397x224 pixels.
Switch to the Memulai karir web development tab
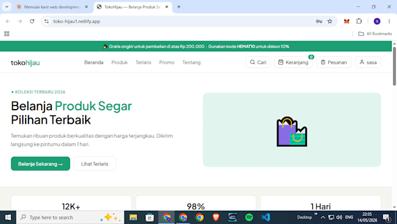click(52, 7)
